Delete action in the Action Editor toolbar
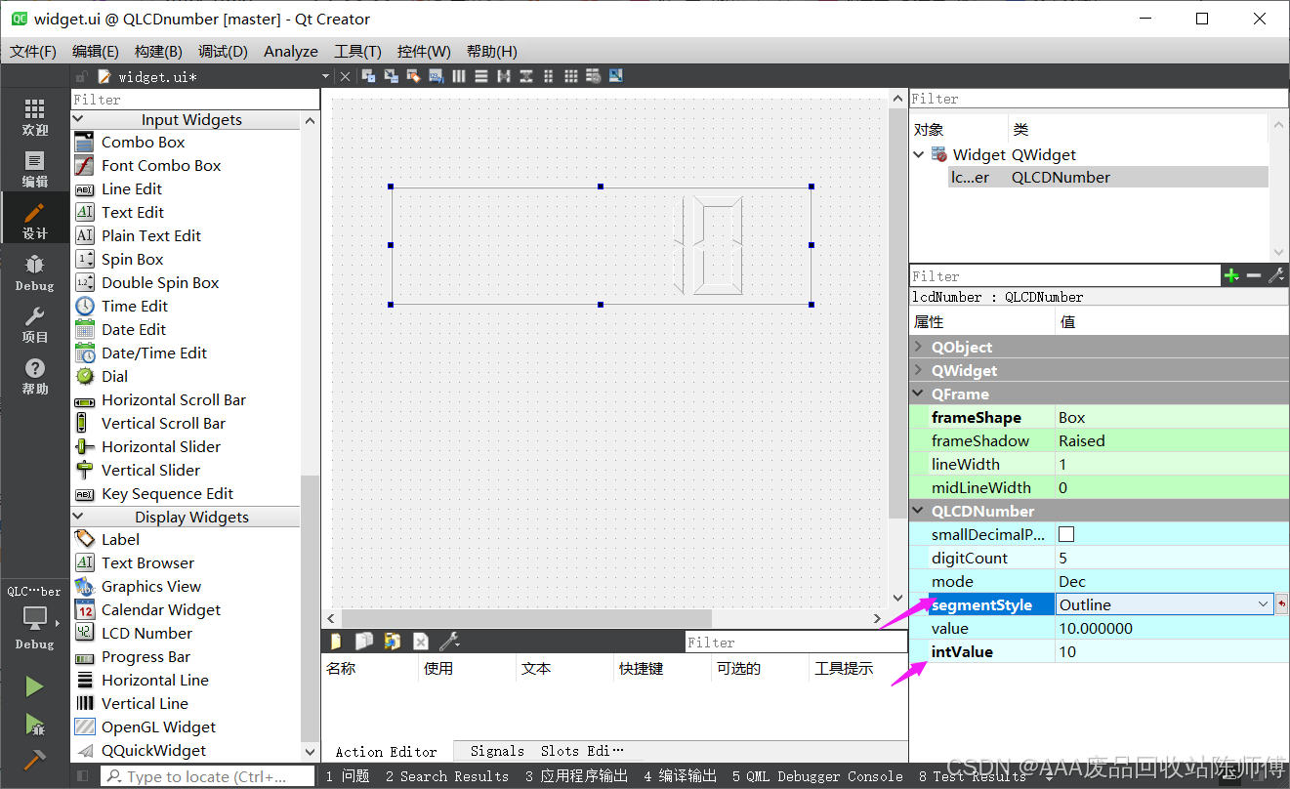Screen dimensions: 1290x789 (421, 642)
